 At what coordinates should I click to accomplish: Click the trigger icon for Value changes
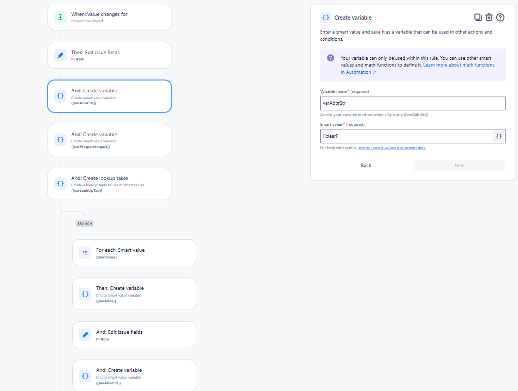[60, 17]
